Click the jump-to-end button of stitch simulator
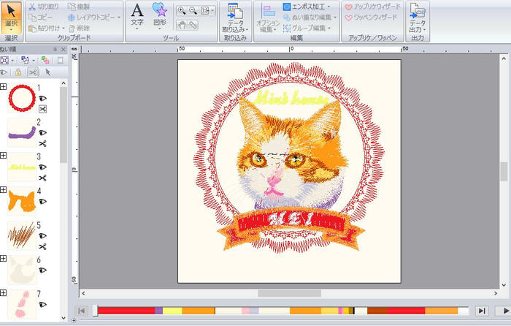This screenshot has width=511, height=326. tap(481, 311)
